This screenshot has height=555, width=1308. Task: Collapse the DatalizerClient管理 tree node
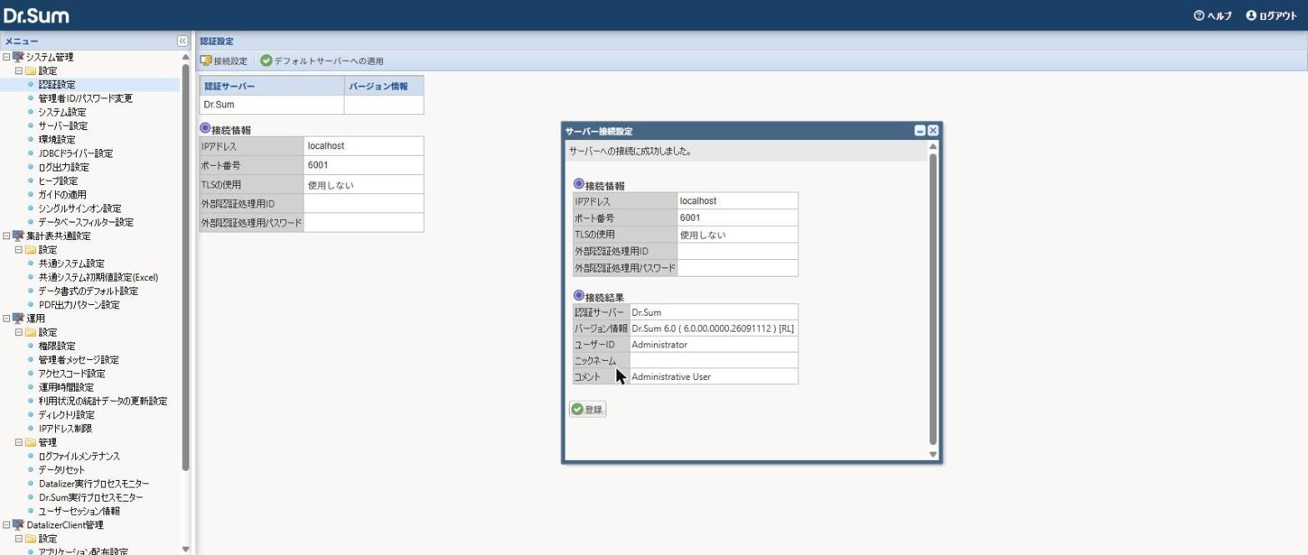tap(7, 525)
